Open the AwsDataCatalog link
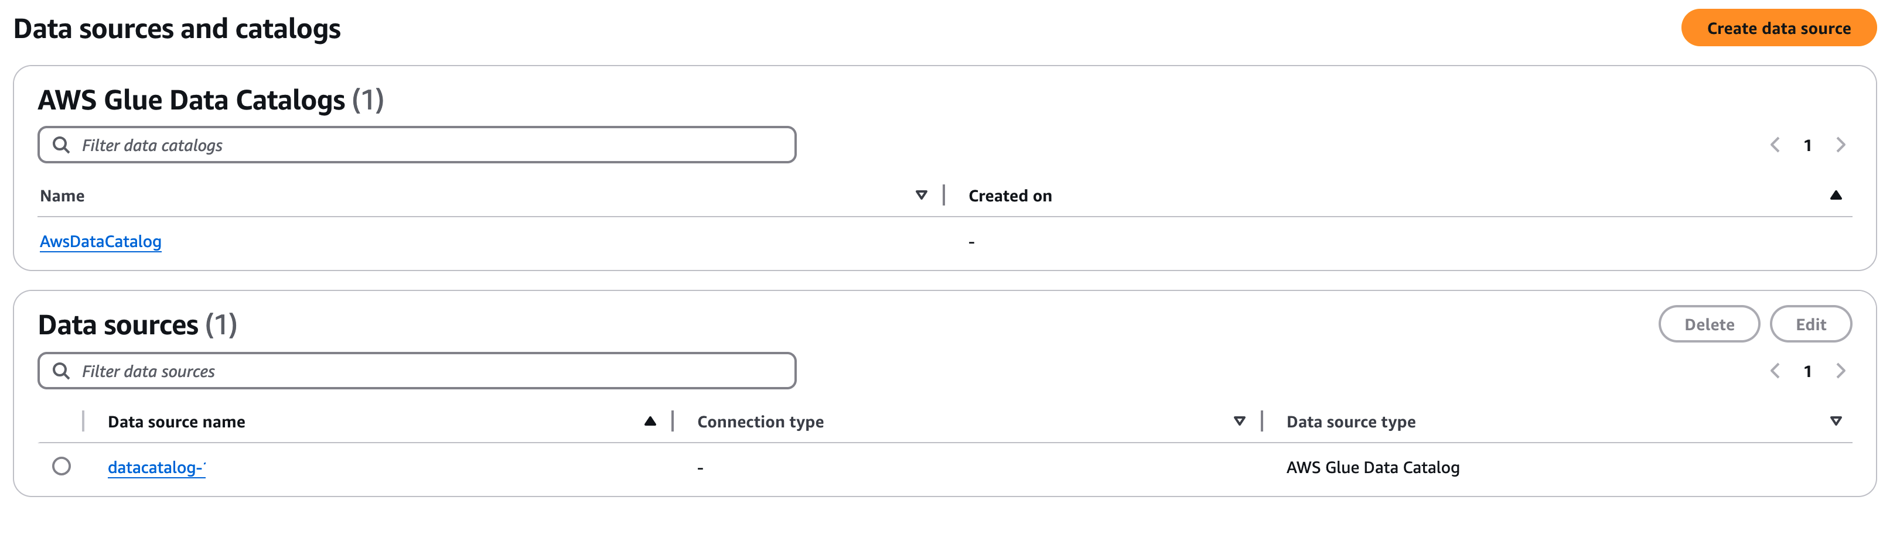This screenshot has height=541, width=1883. pyautogui.click(x=101, y=242)
